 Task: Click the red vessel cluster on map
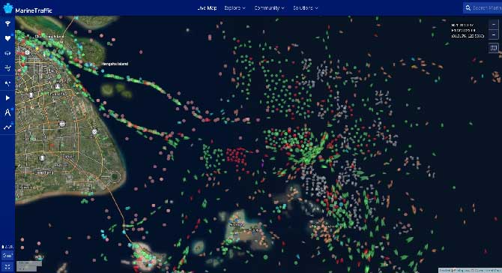[x=237, y=156]
